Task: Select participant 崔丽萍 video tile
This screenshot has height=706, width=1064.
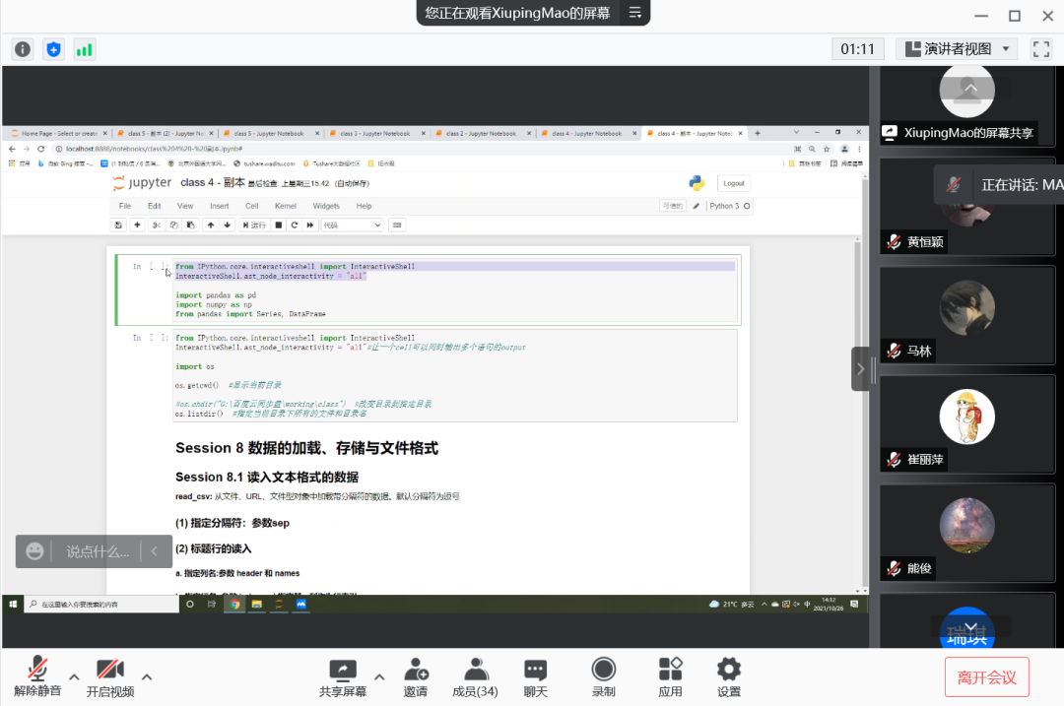Action: tap(967, 423)
